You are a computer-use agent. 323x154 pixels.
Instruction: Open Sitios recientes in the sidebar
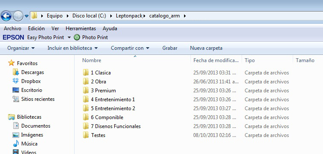[x=38, y=99]
